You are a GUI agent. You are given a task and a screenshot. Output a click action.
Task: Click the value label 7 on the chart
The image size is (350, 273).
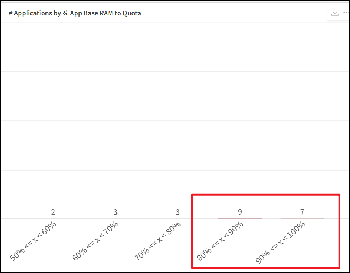click(x=302, y=212)
